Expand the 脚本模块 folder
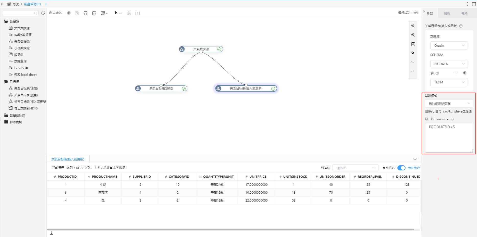Screen dimensions: 477x237 click(x=13, y=122)
